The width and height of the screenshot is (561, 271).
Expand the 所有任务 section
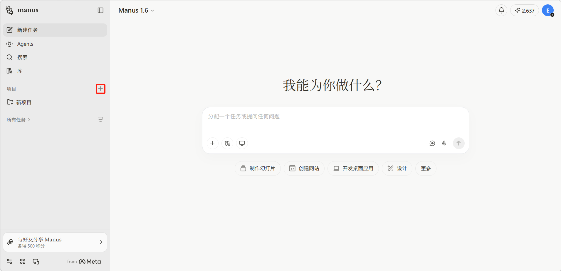click(x=18, y=120)
